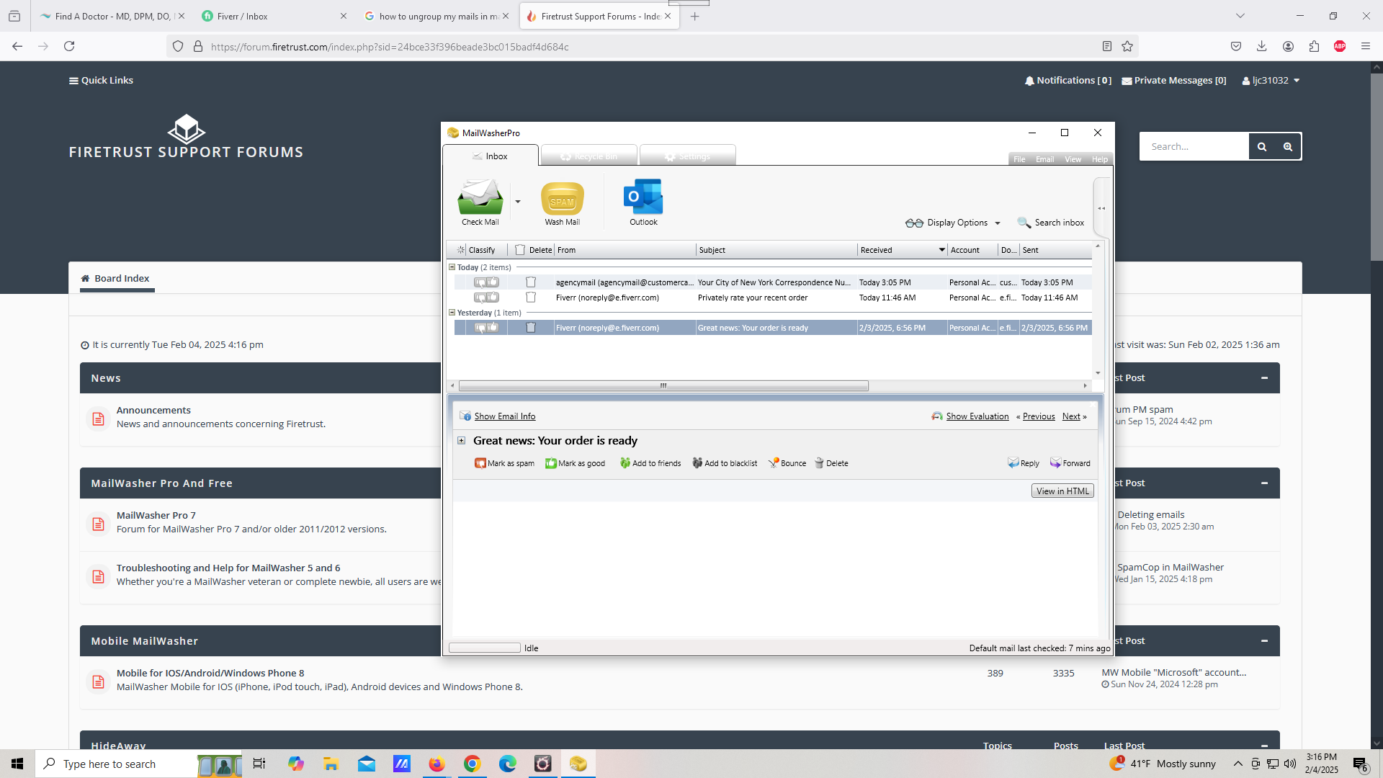Click the Wash Mail spam icon
The image size is (1383, 778).
pos(562,198)
